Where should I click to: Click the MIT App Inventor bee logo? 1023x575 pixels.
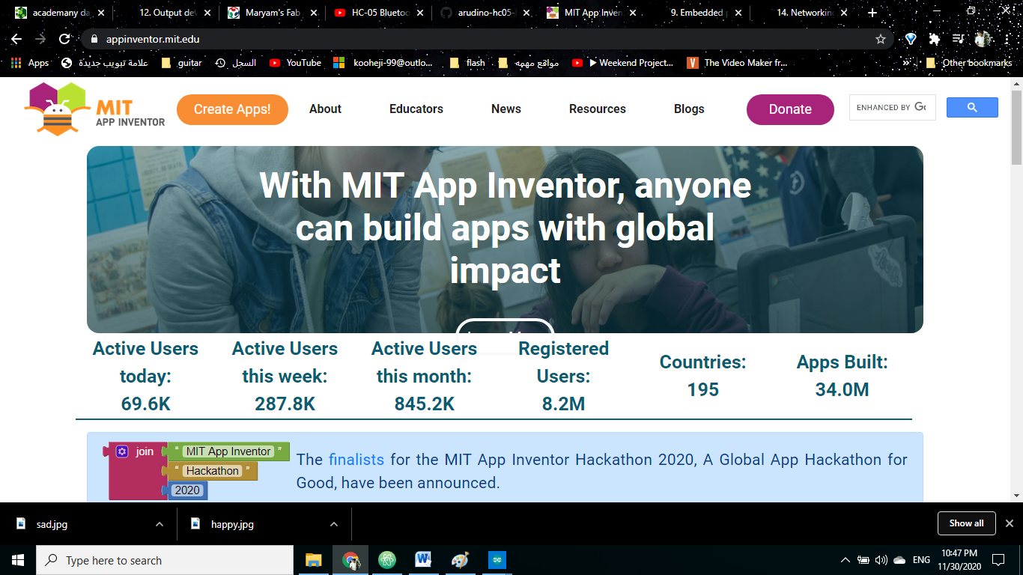point(52,109)
